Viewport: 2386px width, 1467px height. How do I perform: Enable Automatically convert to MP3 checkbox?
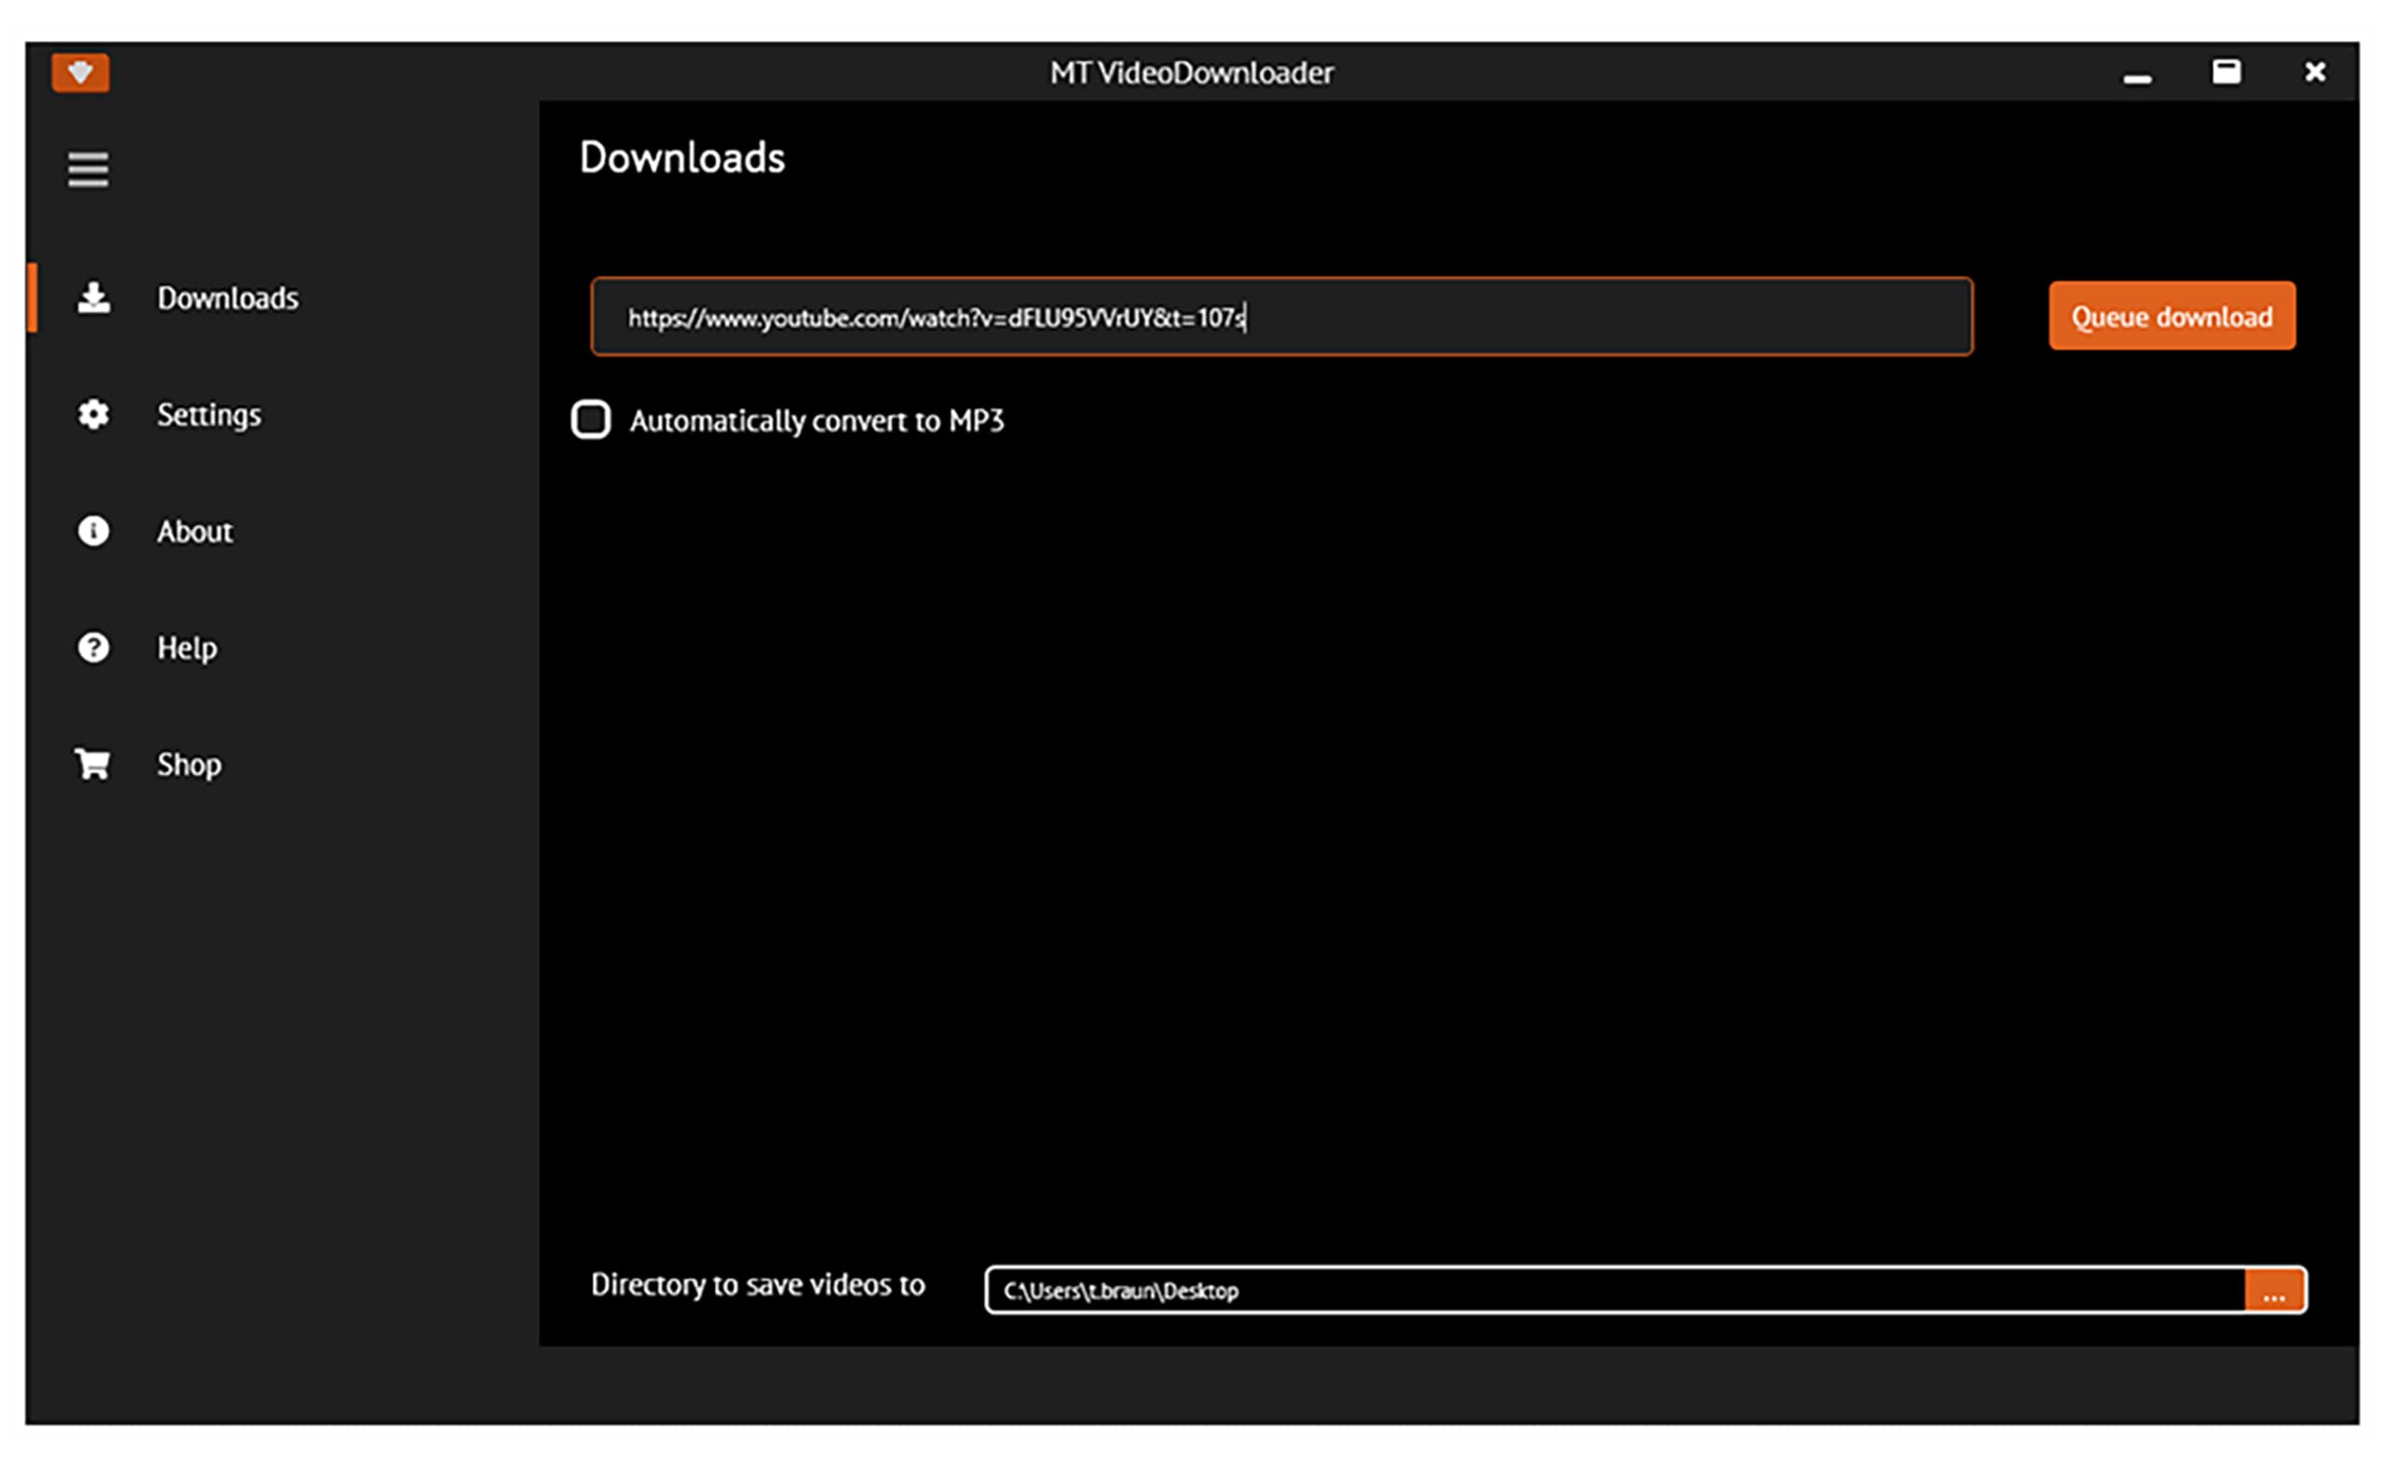591,420
